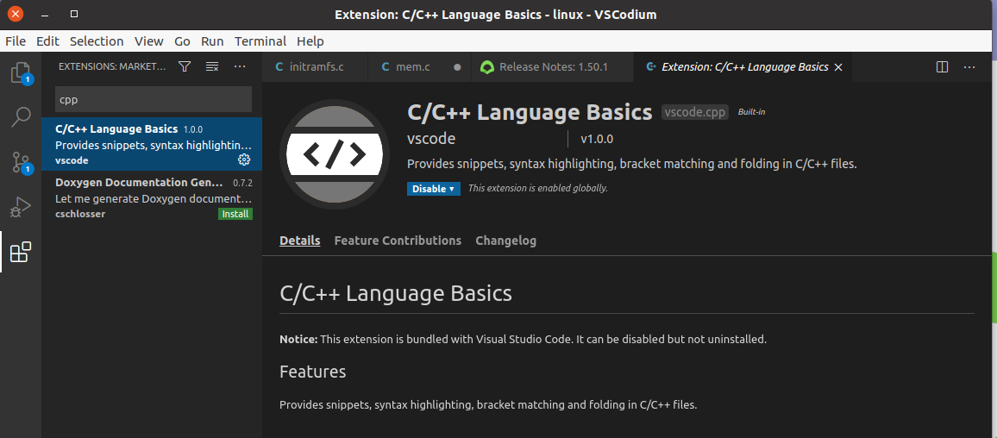Open the Explorer view in activity bar
997x438 pixels.
coord(21,72)
